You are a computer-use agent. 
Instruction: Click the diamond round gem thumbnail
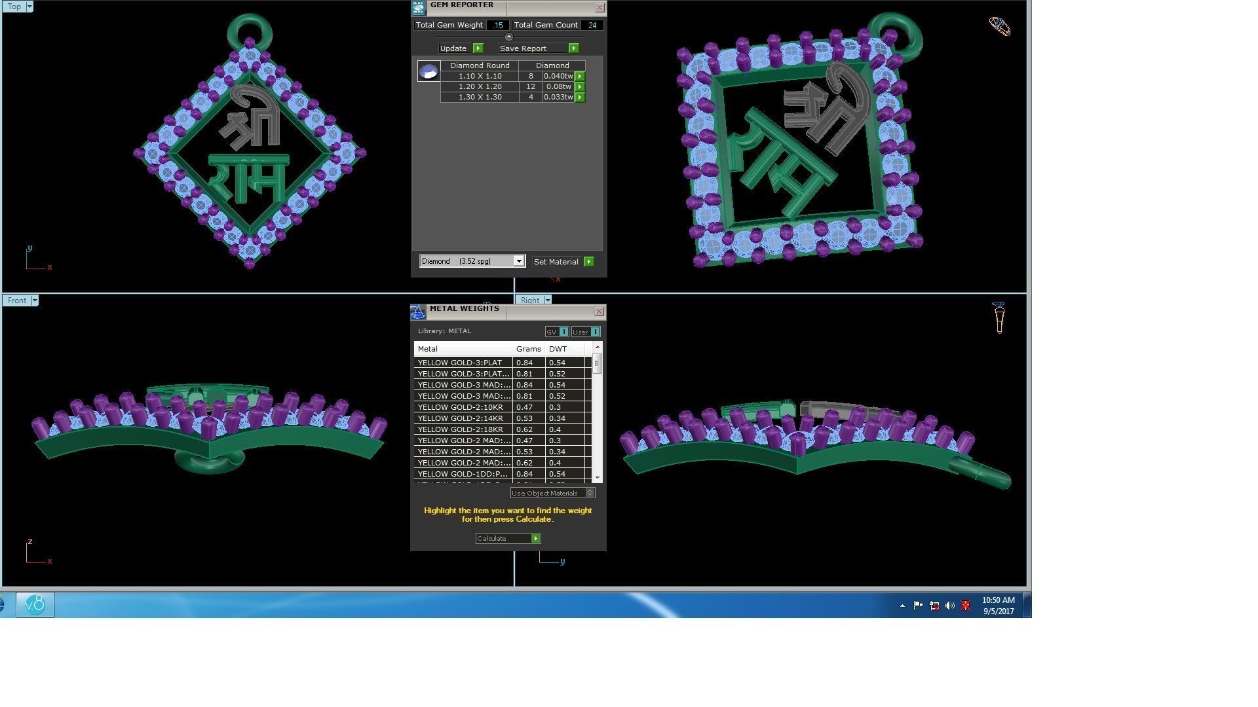click(x=429, y=71)
